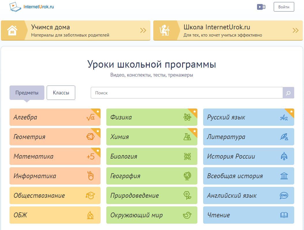This screenshot has width=304, height=230.
Task: Click the flask icon on Химия
Action: [x=187, y=137]
